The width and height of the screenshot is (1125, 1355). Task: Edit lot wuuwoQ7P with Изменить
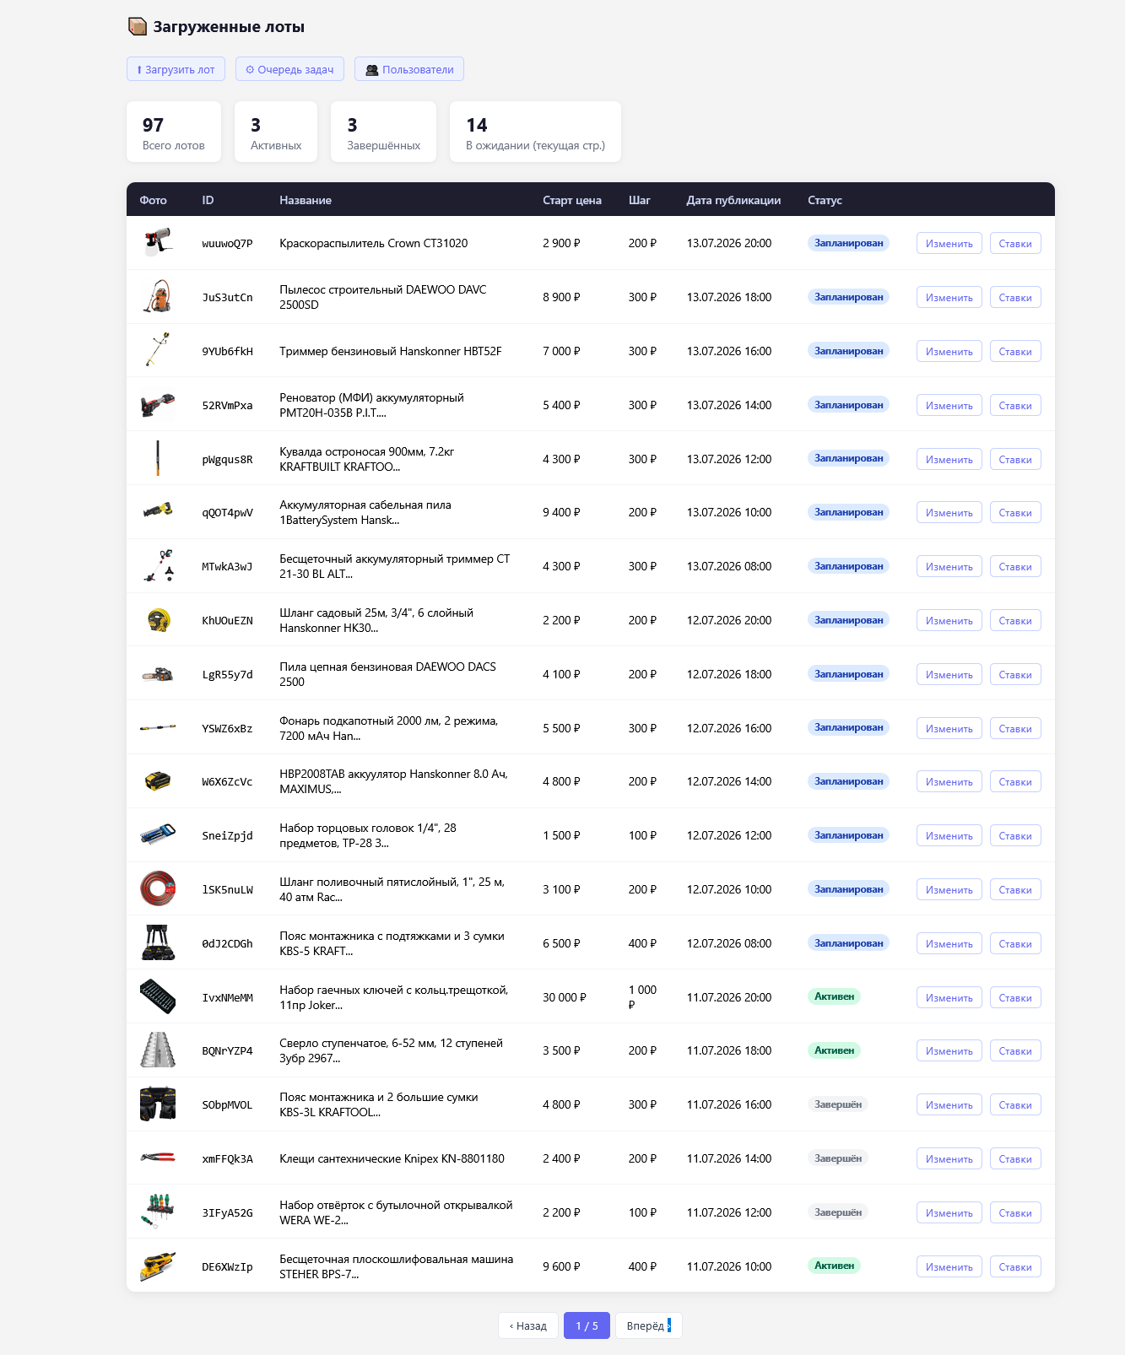click(x=949, y=243)
